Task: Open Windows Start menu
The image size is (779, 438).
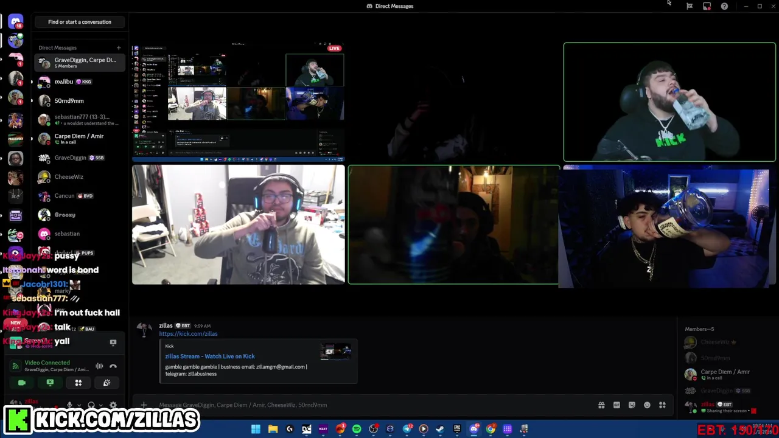Action: click(x=256, y=429)
